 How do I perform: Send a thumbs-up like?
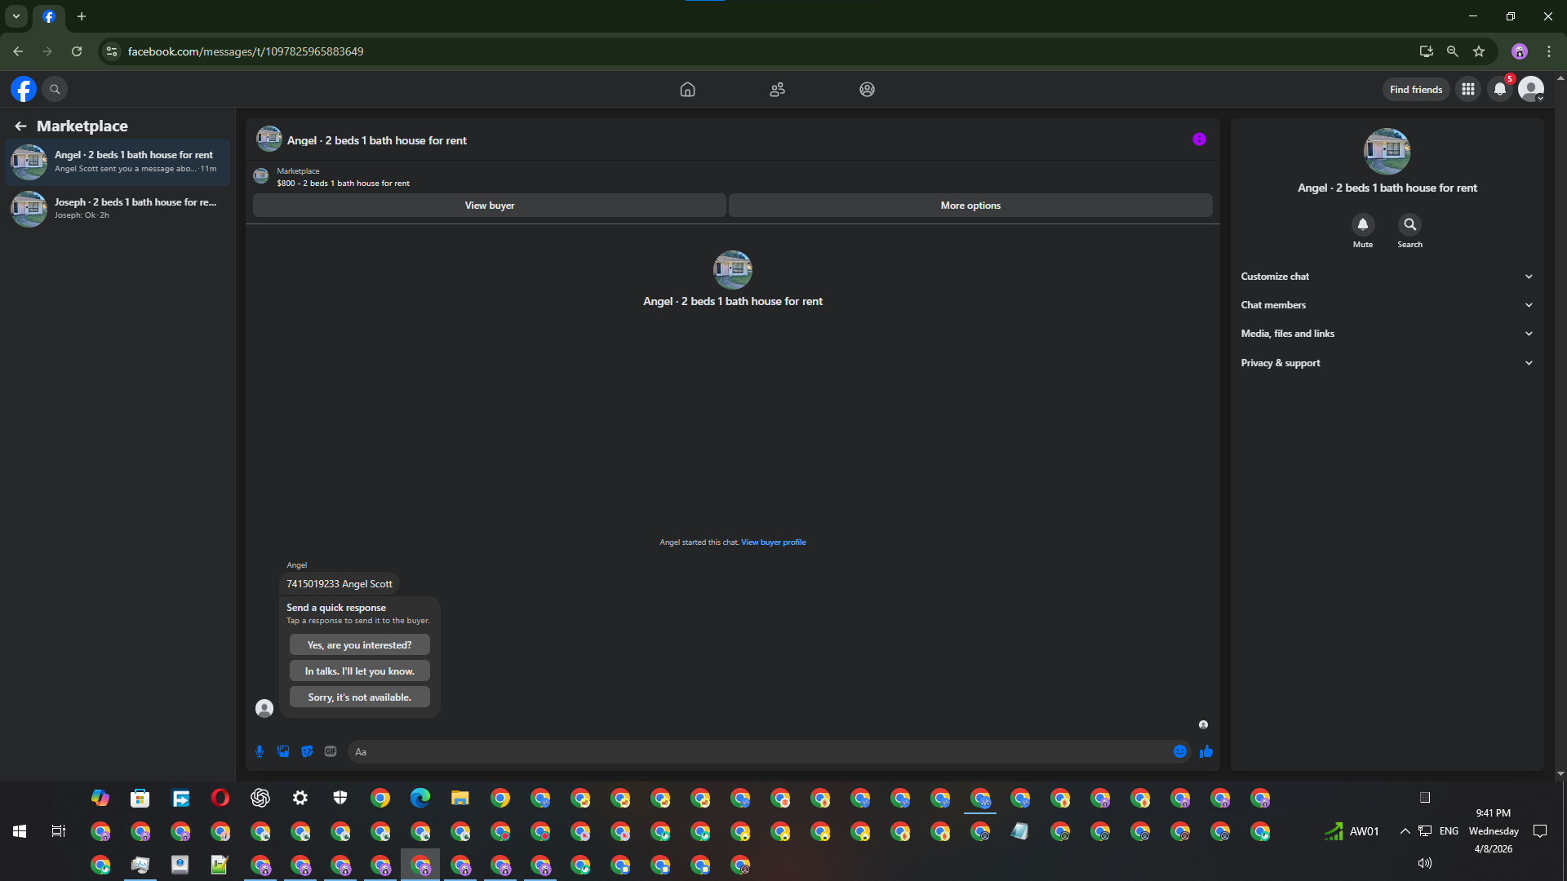[1205, 751]
